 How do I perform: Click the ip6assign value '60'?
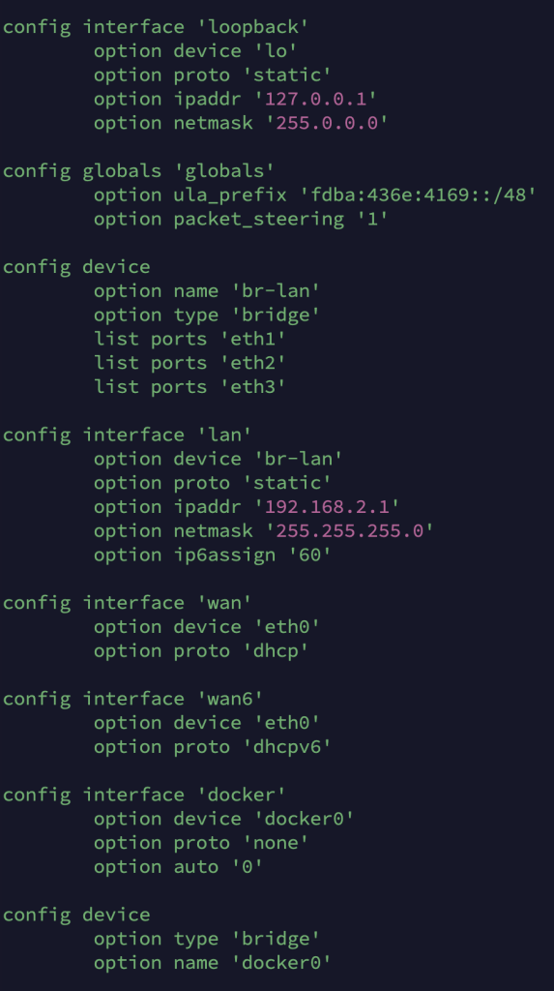pos(309,556)
